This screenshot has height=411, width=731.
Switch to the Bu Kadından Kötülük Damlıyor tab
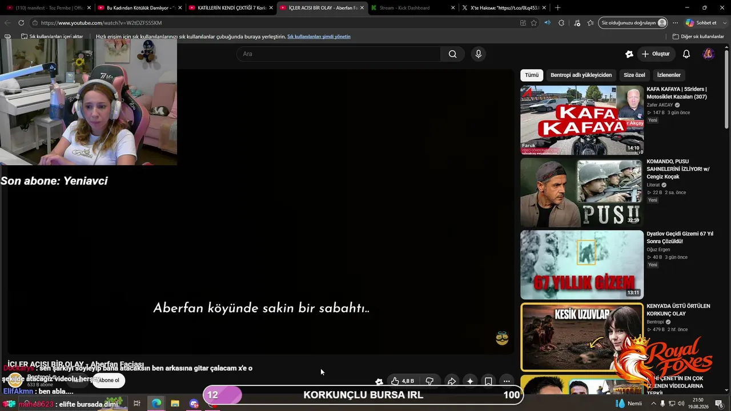(x=139, y=8)
